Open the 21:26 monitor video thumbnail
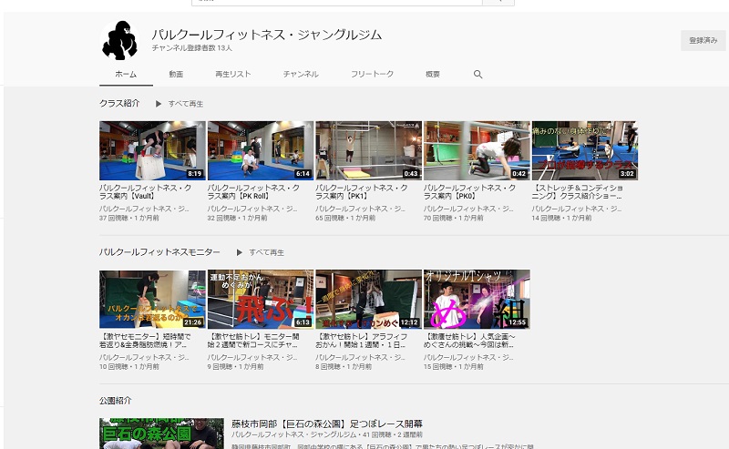 click(152, 300)
